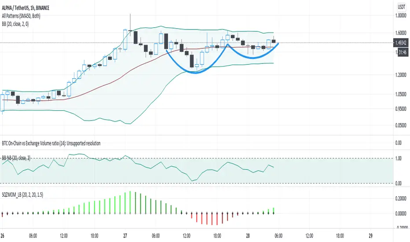The height and width of the screenshot is (242, 410).
Task: Click the tallest green momentum histogram bar
Action: pos(130,202)
